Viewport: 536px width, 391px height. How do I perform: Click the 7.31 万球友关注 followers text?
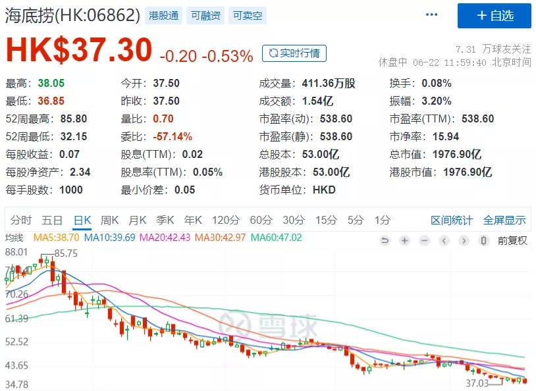493,49
